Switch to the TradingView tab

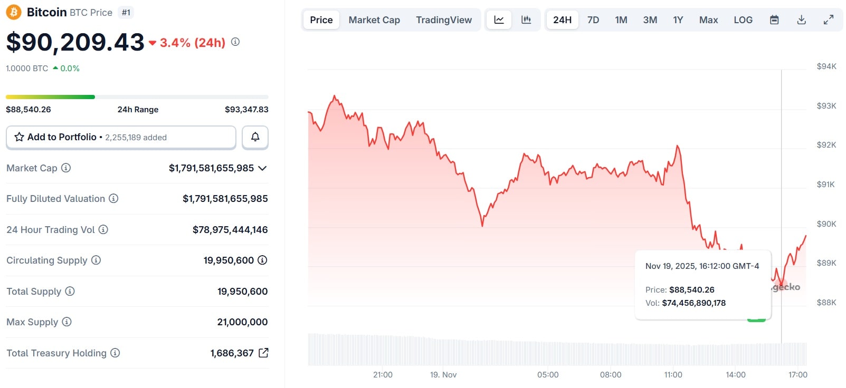(x=444, y=20)
